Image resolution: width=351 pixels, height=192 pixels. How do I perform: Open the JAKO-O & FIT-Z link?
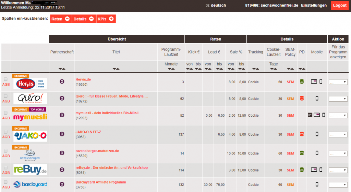coord(88,132)
